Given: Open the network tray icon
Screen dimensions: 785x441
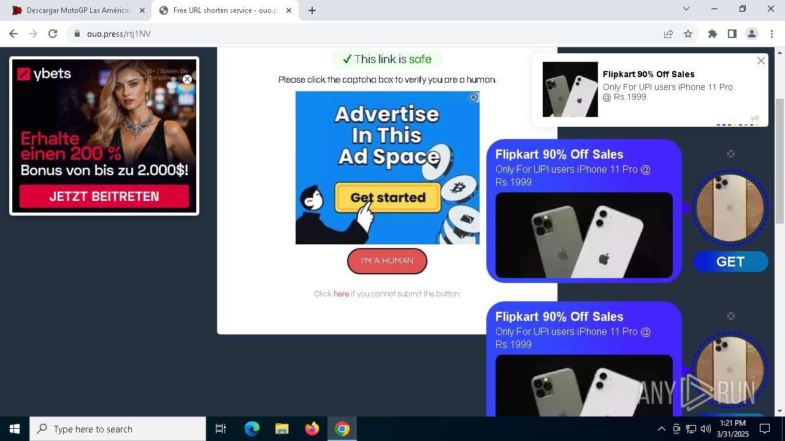Looking at the screenshot, I should pyautogui.click(x=691, y=429).
